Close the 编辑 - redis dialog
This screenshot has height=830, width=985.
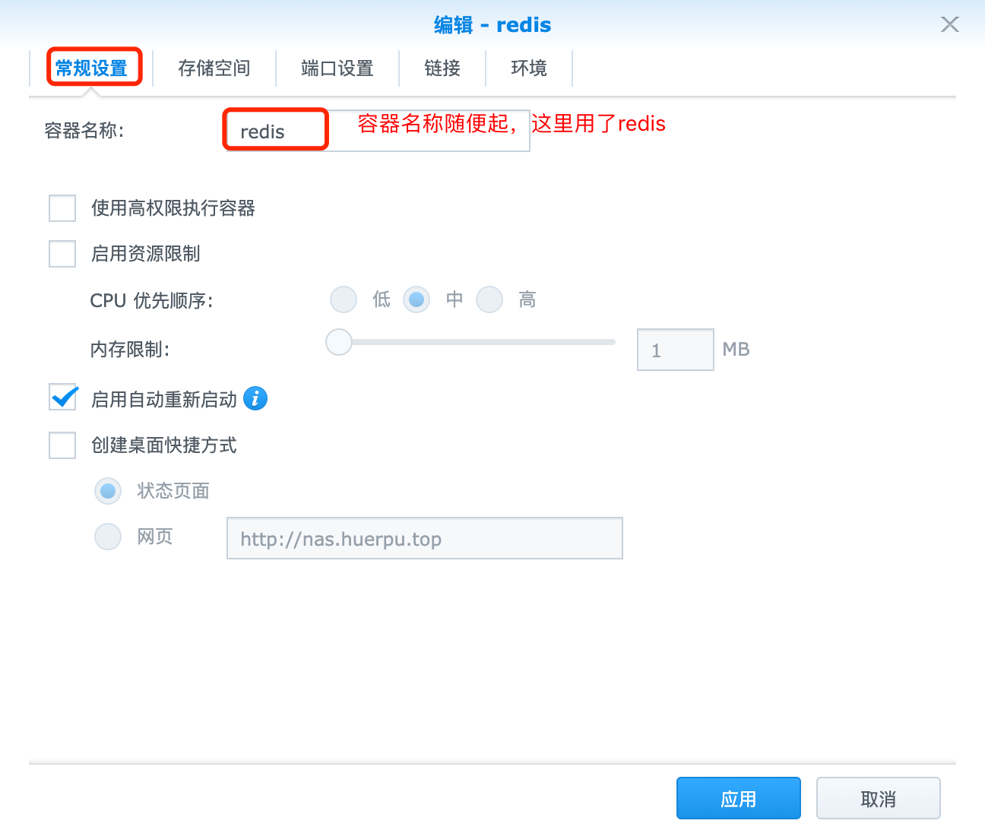tap(949, 24)
